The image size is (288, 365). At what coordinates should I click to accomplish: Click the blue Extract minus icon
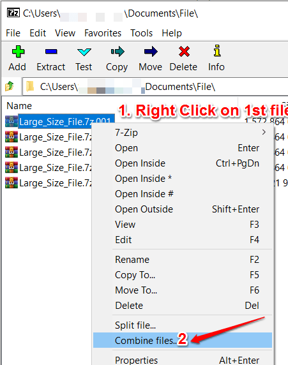[x=51, y=52]
